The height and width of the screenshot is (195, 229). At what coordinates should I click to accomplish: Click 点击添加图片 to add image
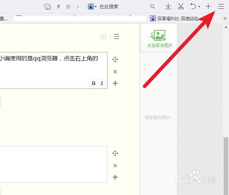[x=160, y=39]
